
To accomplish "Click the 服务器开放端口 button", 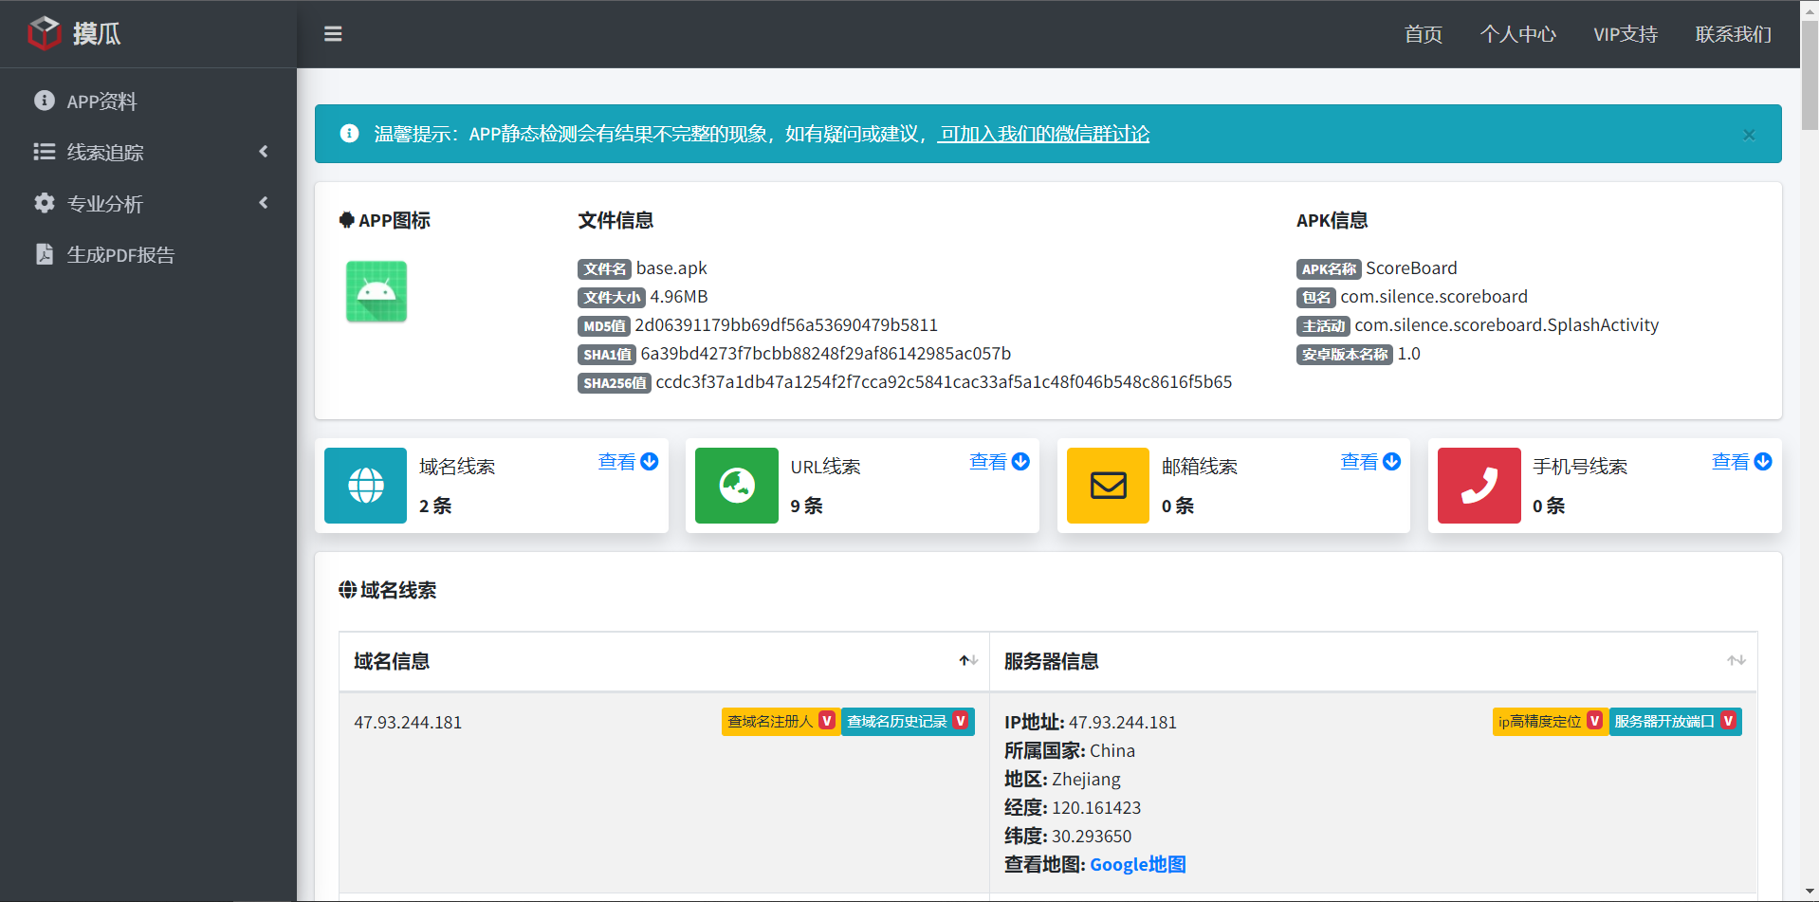I will click(1676, 721).
